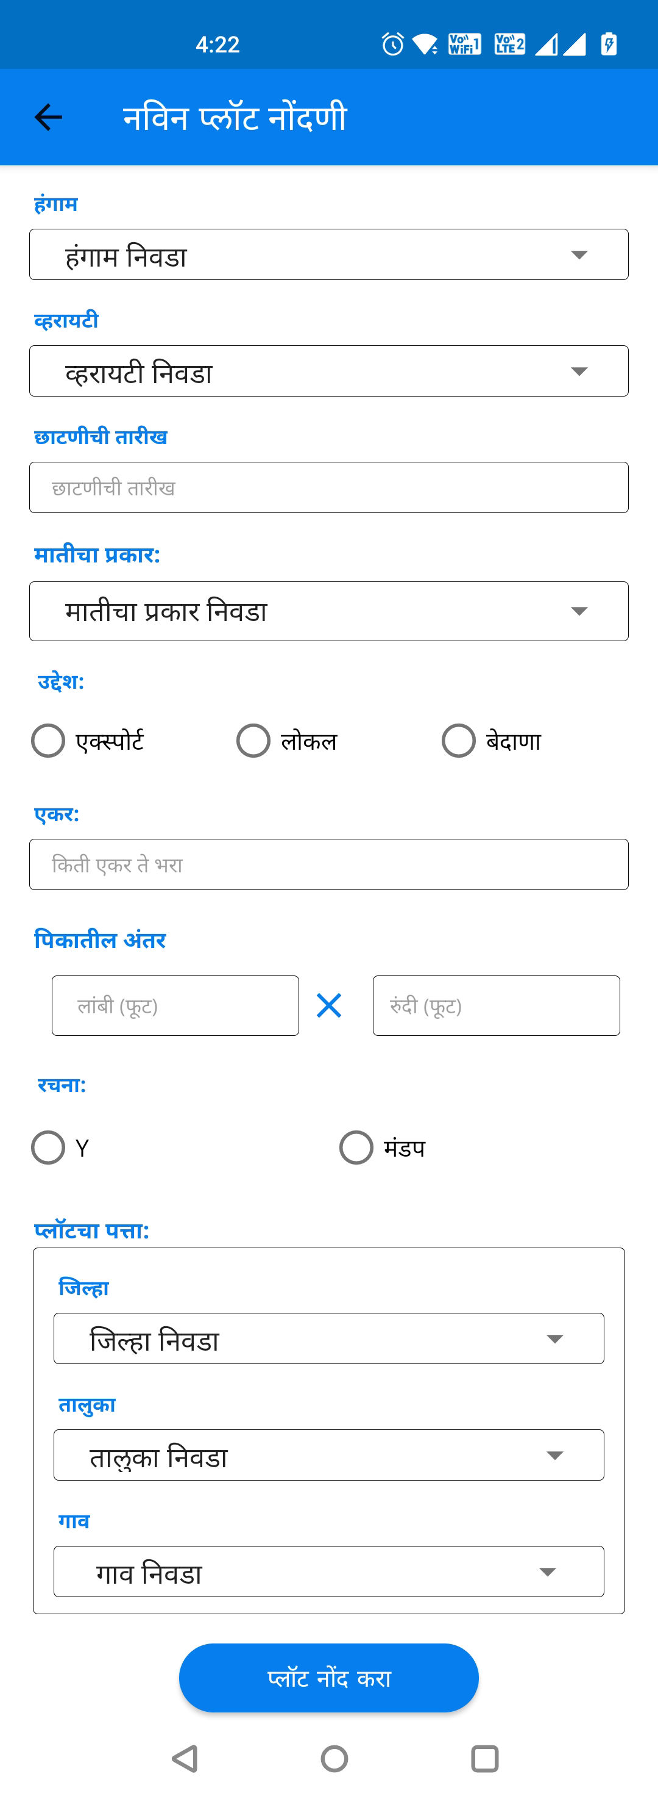Open the गाव निवडा dropdown
Viewport: 658px width, 1796px height.
tap(328, 1571)
